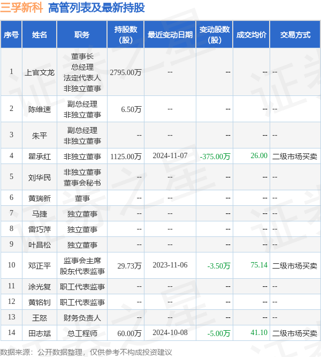Click the holding value 1125.00万
321x357 pixels.
(x=126, y=157)
